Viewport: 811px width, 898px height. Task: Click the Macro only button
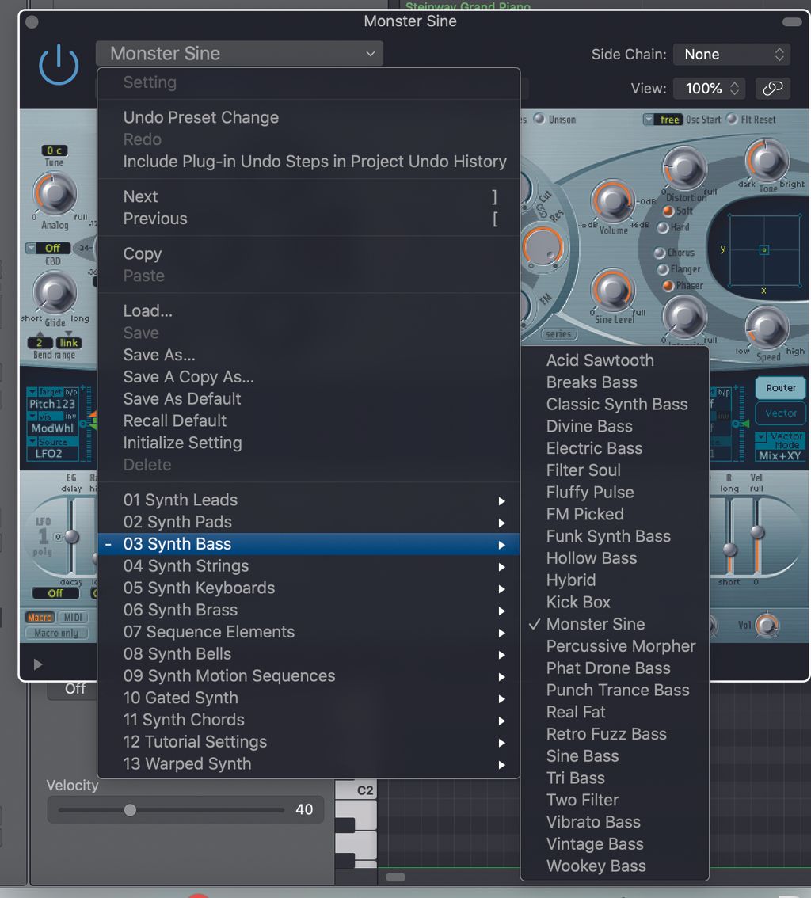[56, 632]
